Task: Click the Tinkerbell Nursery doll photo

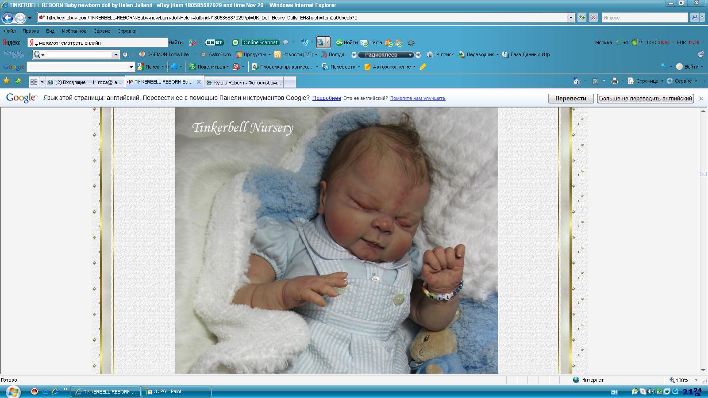Action: (x=336, y=241)
